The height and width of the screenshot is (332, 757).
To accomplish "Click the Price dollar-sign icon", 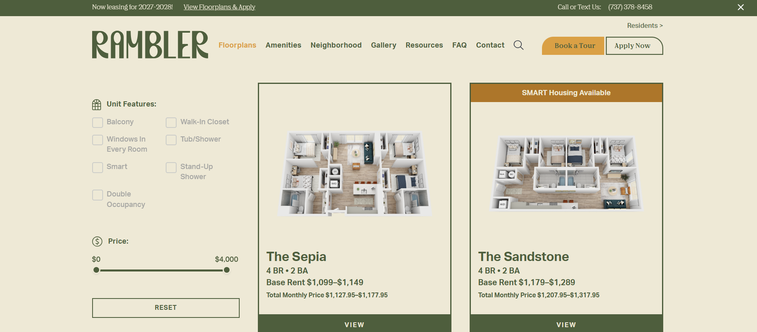I will (x=97, y=241).
